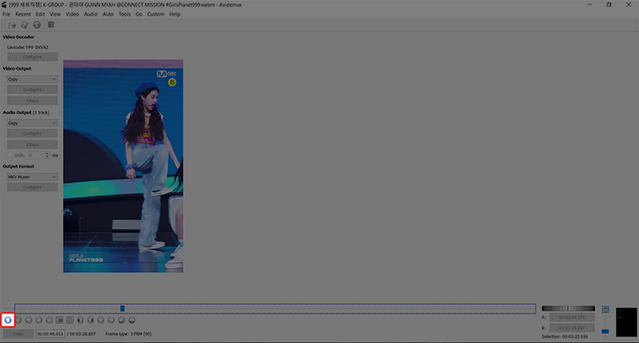
Task: Click Configure under Video Decoder
Action: [x=32, y=57]
